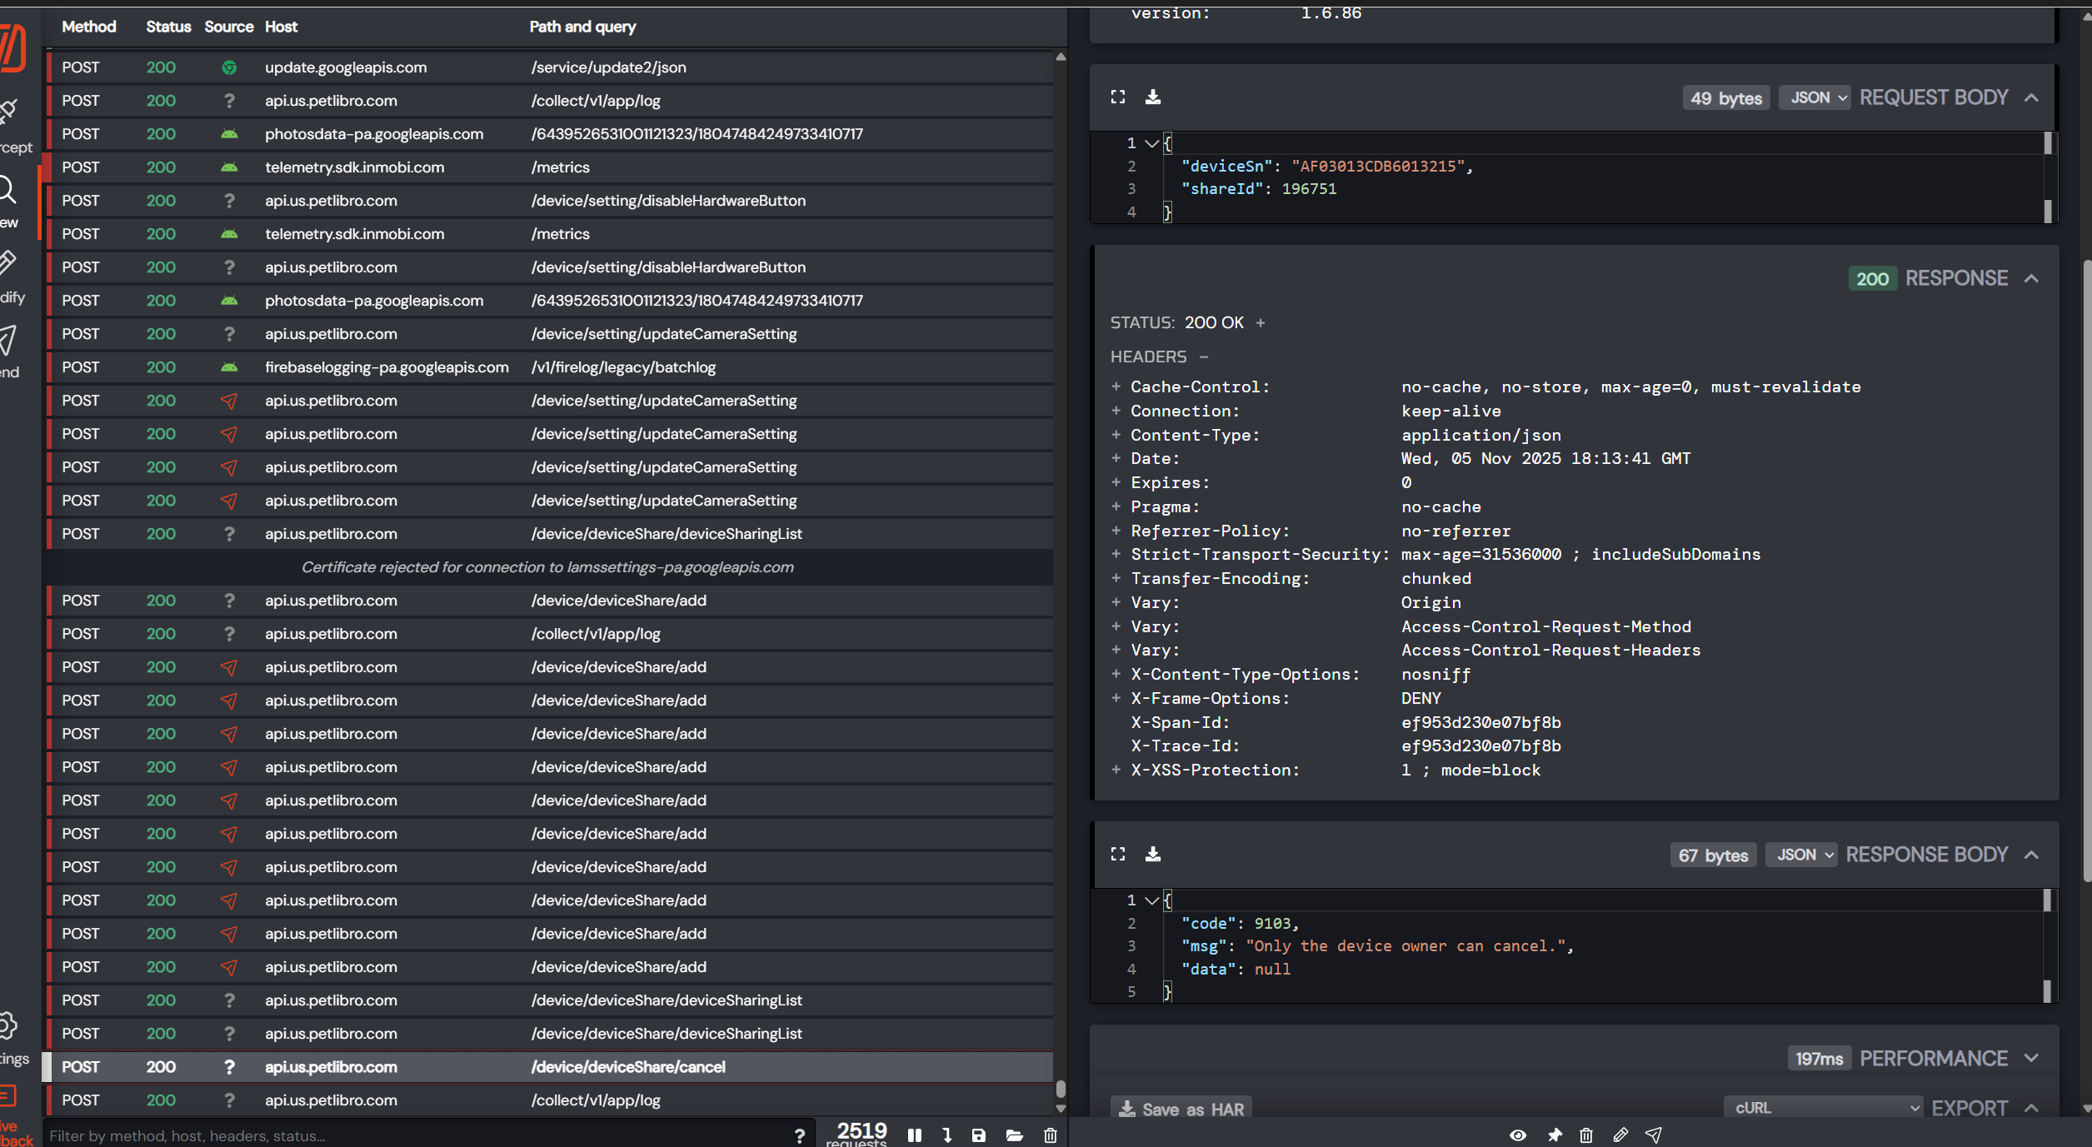
Task: Hide the selected request with the eye icon
Action: [1519, 1135]
